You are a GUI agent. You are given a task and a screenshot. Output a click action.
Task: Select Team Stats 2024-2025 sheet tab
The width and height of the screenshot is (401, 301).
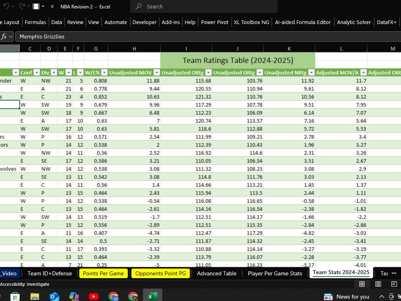click(341, 273)
